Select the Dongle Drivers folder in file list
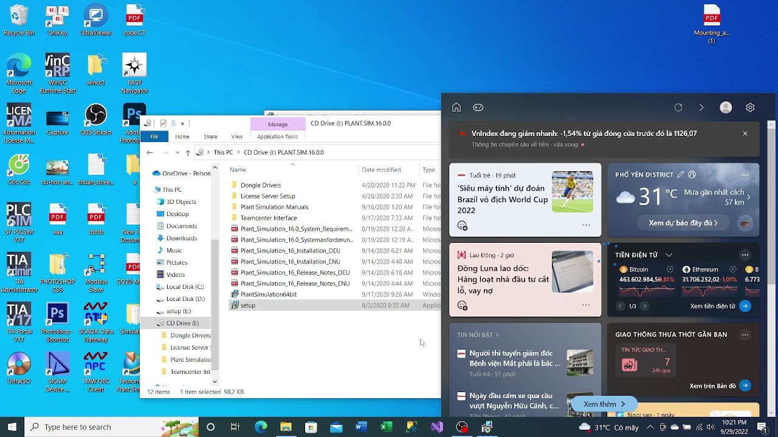778x437 pixels. (x=261, y=185)
